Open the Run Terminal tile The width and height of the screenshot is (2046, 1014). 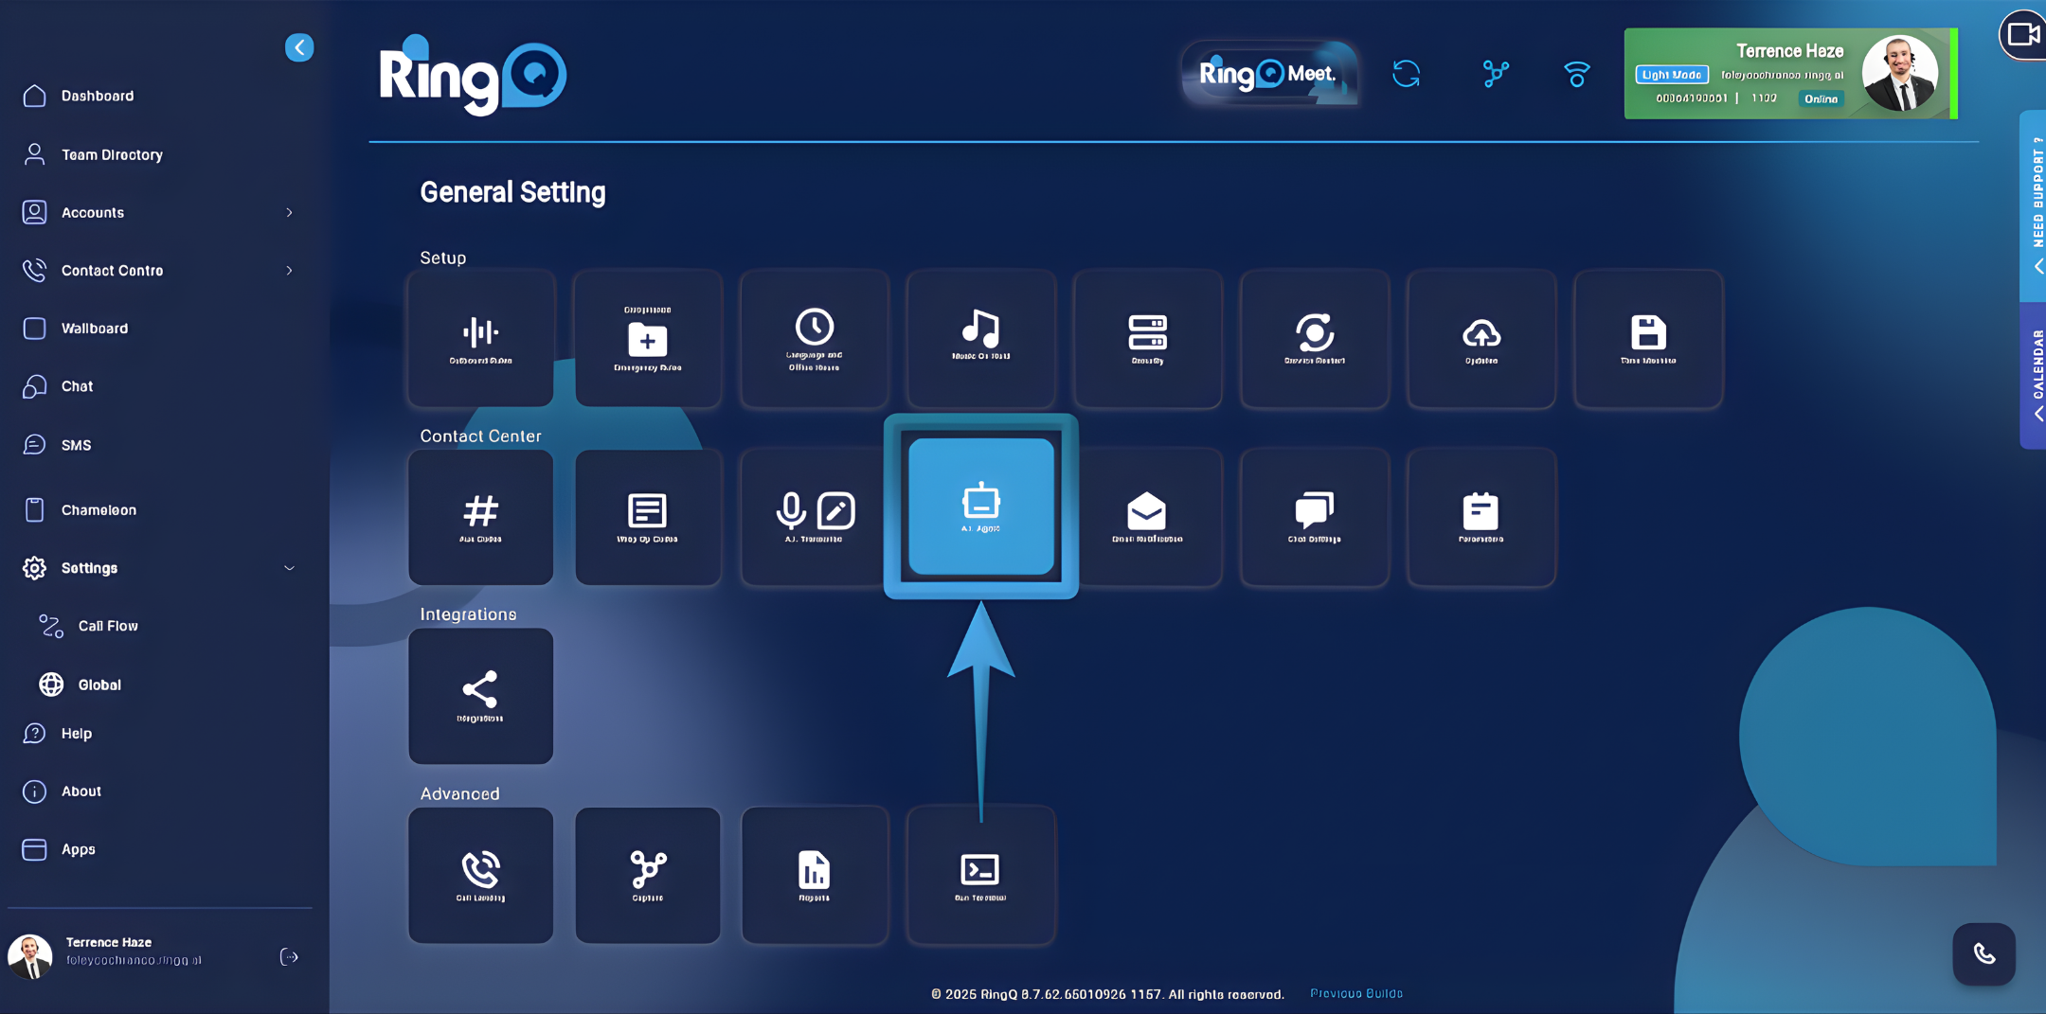[x=980, y=874]
